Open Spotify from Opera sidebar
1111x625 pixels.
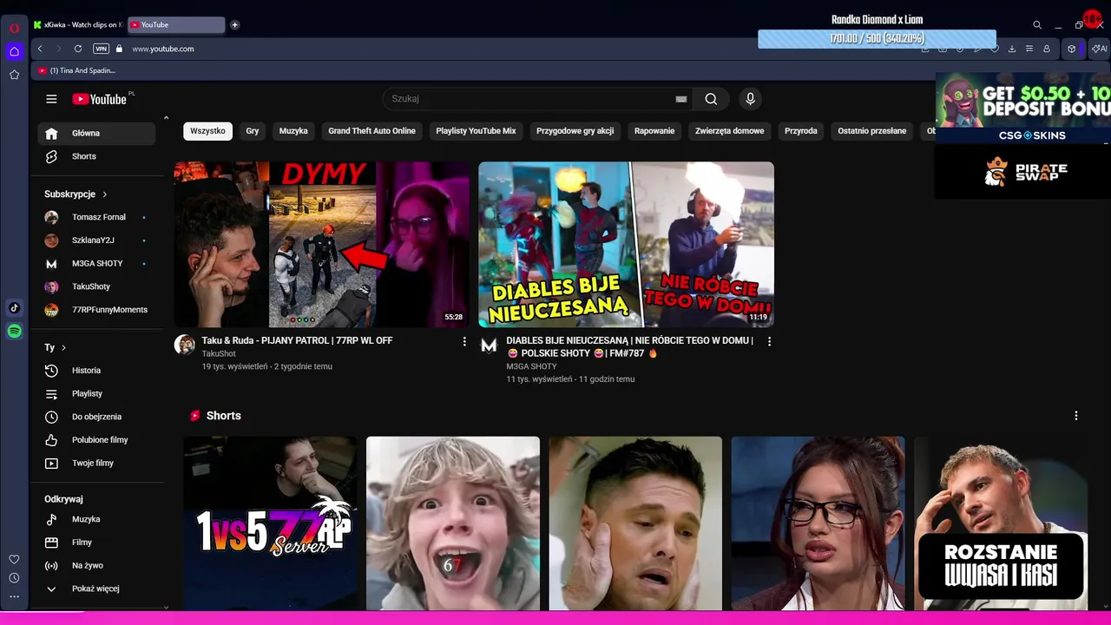(x=14, y=331)
